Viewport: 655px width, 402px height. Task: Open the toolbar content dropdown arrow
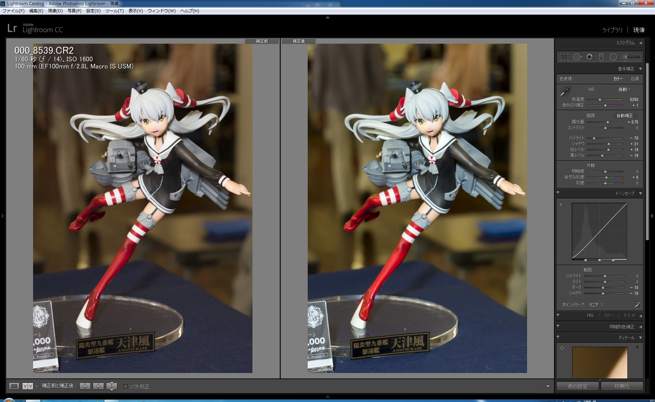tap(548, 386)
